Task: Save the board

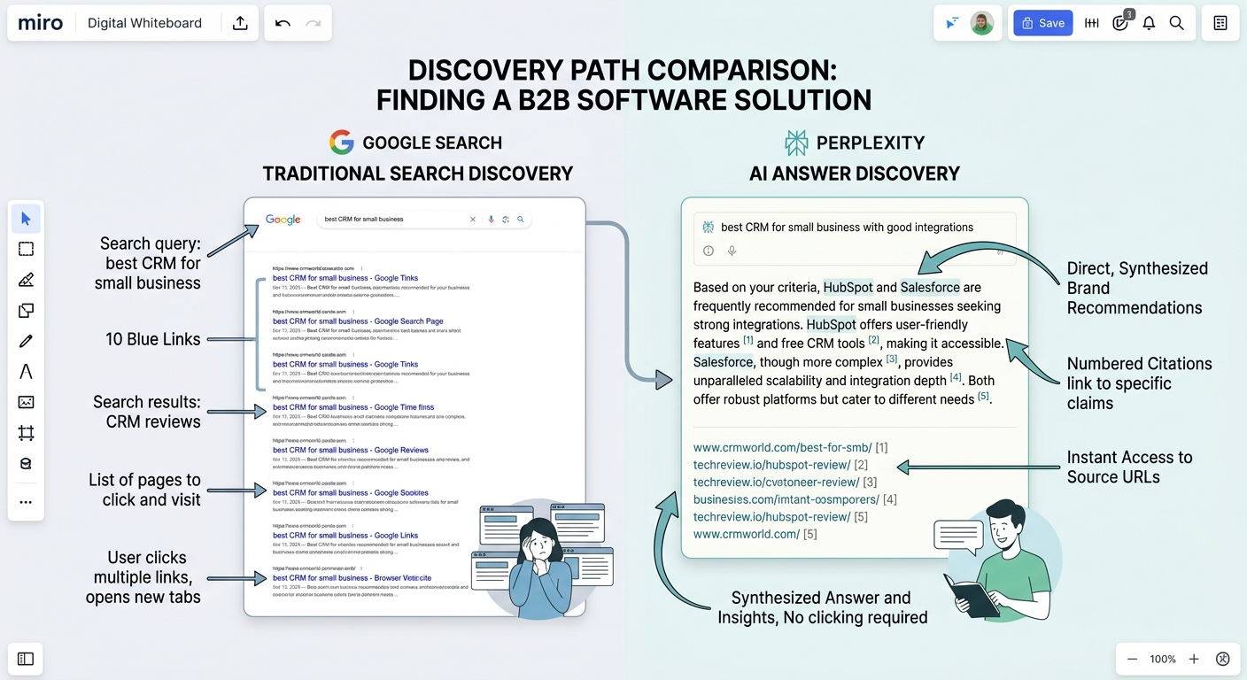Action: (1042, 23)
